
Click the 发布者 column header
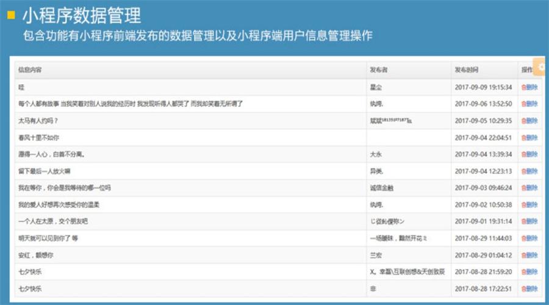point(378,70)
